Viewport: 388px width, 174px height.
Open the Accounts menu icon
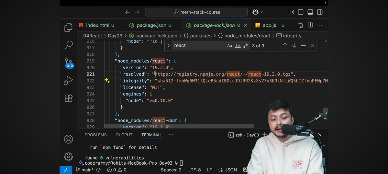pos(69,139)
